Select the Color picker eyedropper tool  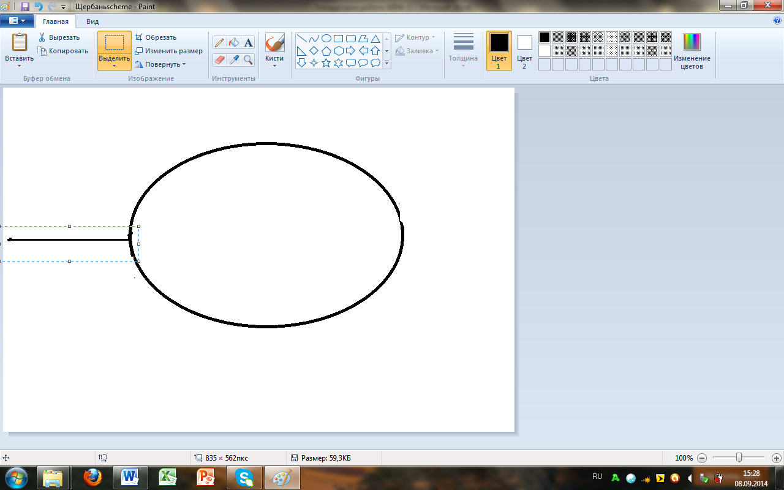tap(234, 59)
